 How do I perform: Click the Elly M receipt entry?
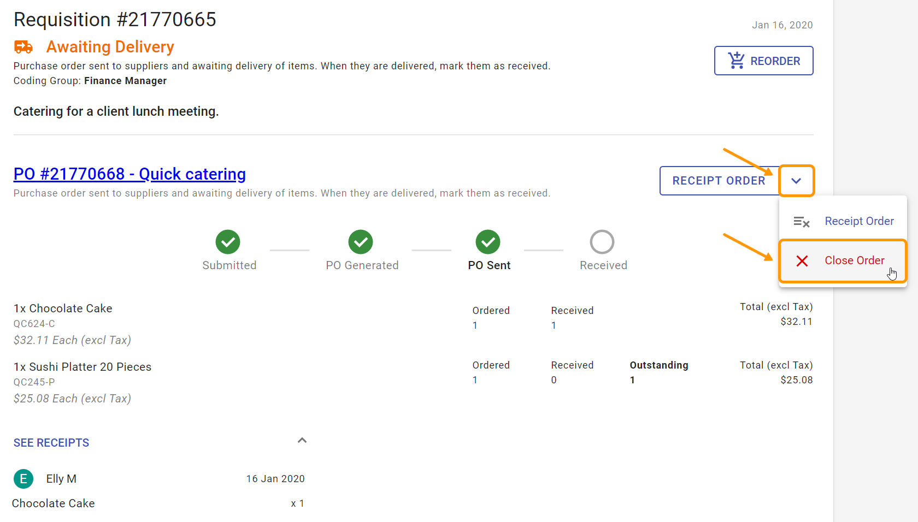point(159,479)
